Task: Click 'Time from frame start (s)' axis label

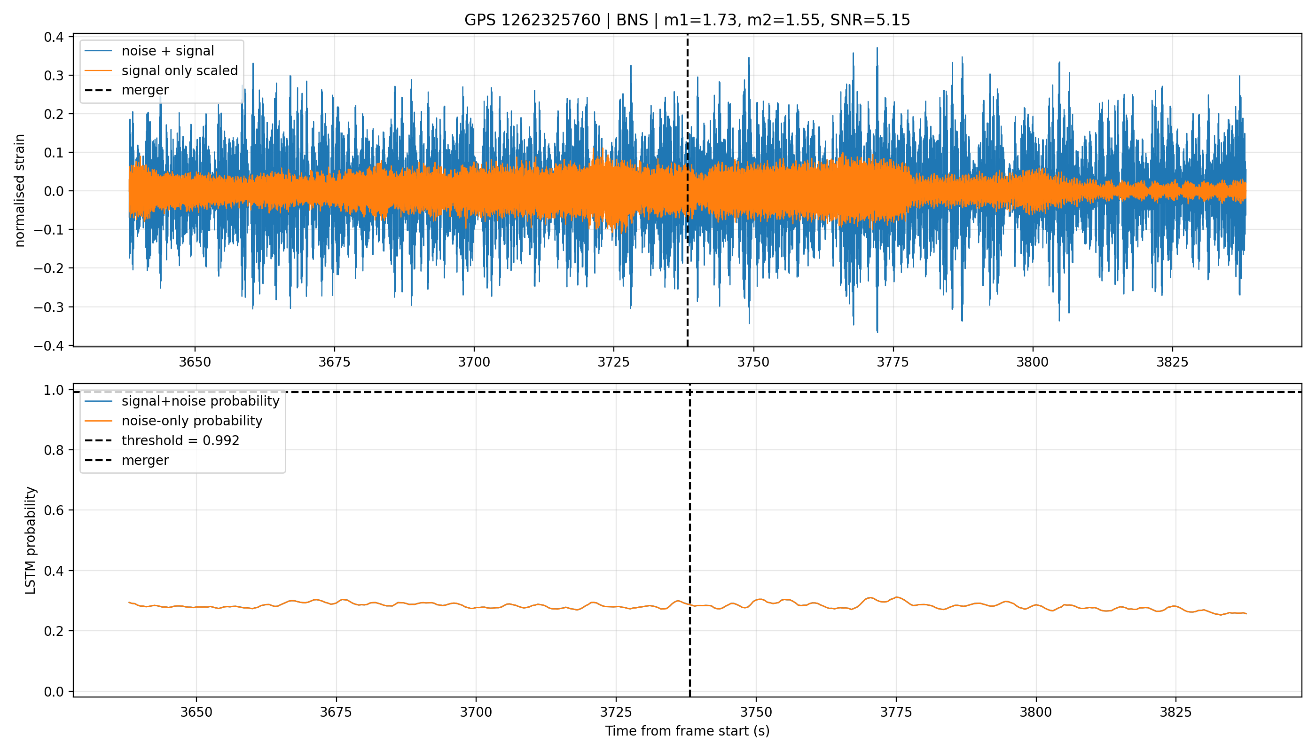Action: (x=688, y=731)
